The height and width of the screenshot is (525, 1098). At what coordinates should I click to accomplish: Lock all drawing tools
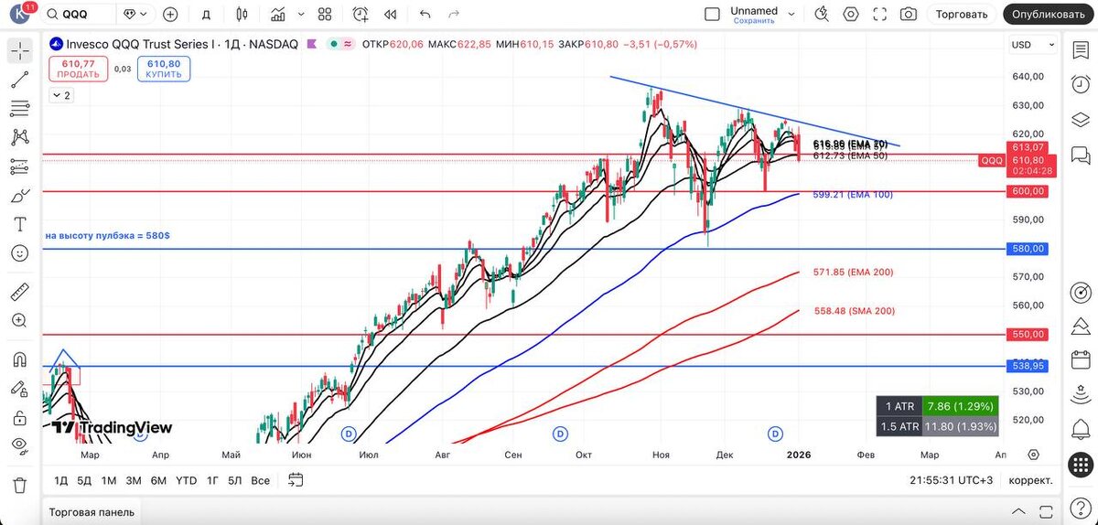click(20, 418)
